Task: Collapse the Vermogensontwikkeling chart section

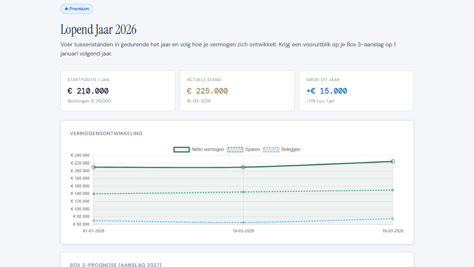Action: [106, 133]
